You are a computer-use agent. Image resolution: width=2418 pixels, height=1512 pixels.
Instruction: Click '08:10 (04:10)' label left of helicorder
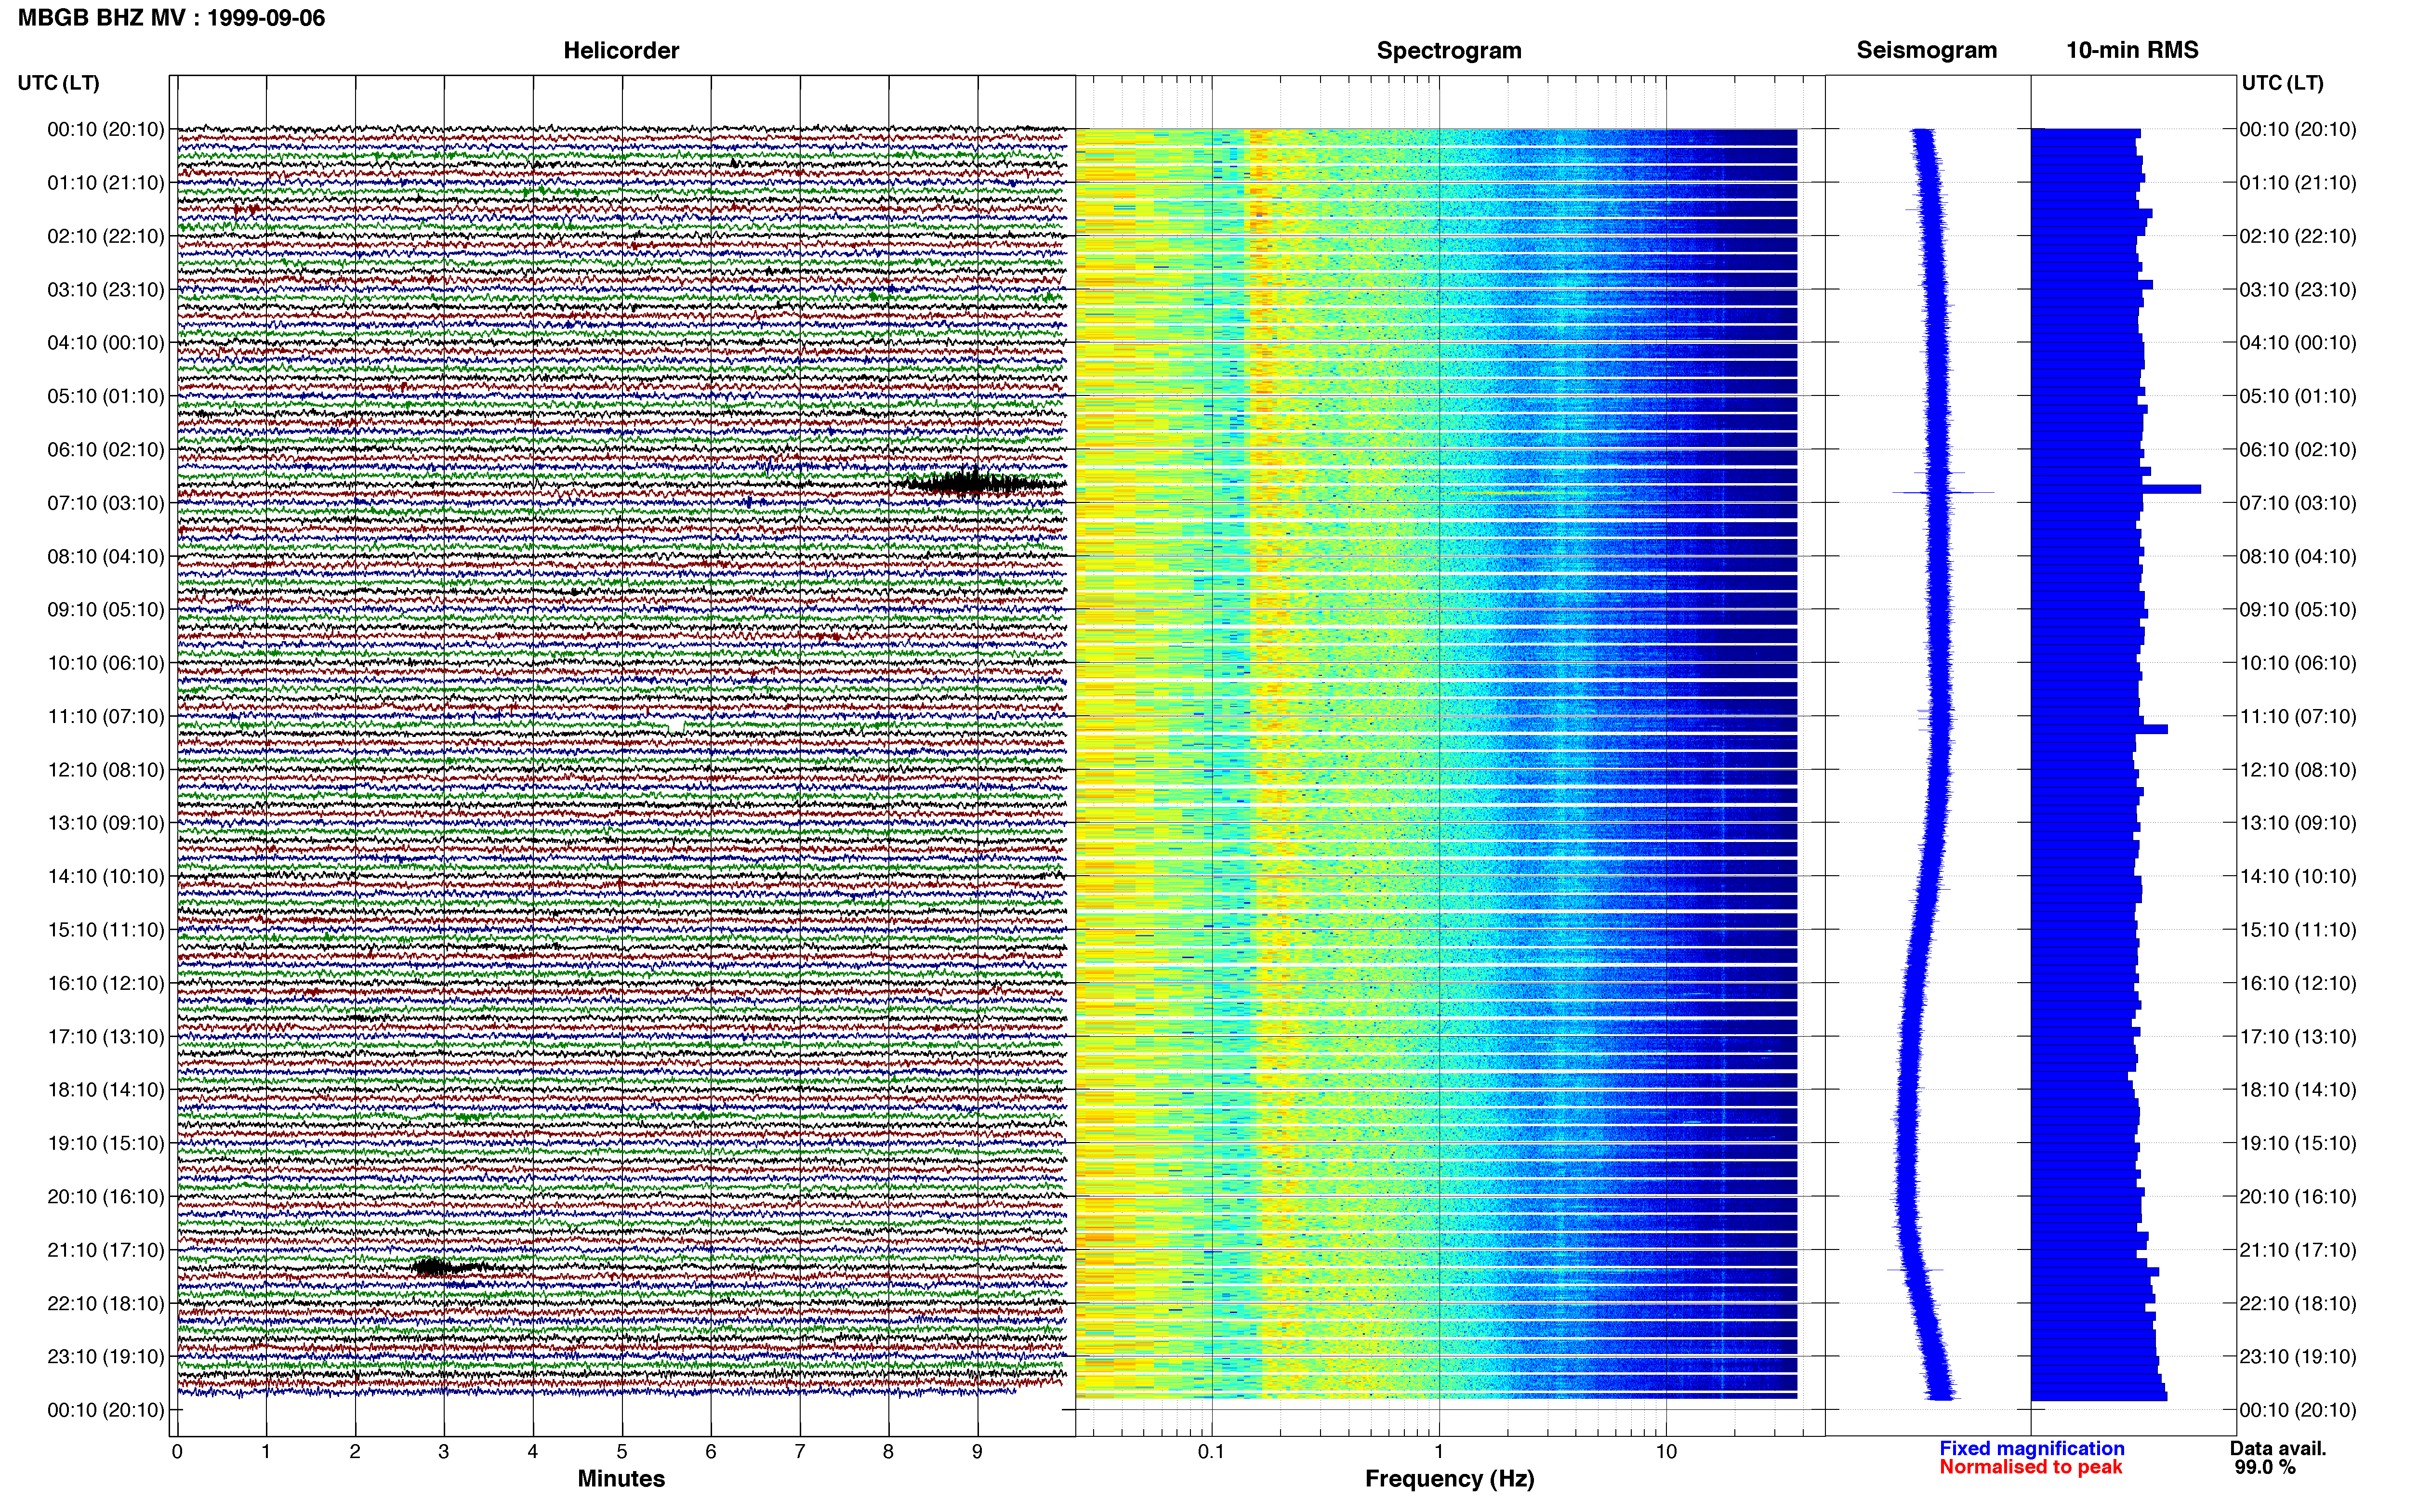(106, 556)
